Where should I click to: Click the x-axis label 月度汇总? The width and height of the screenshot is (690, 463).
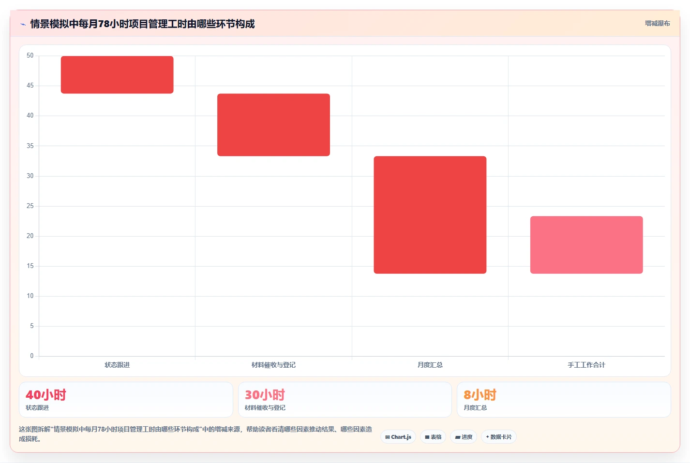[x=430, y=365]
